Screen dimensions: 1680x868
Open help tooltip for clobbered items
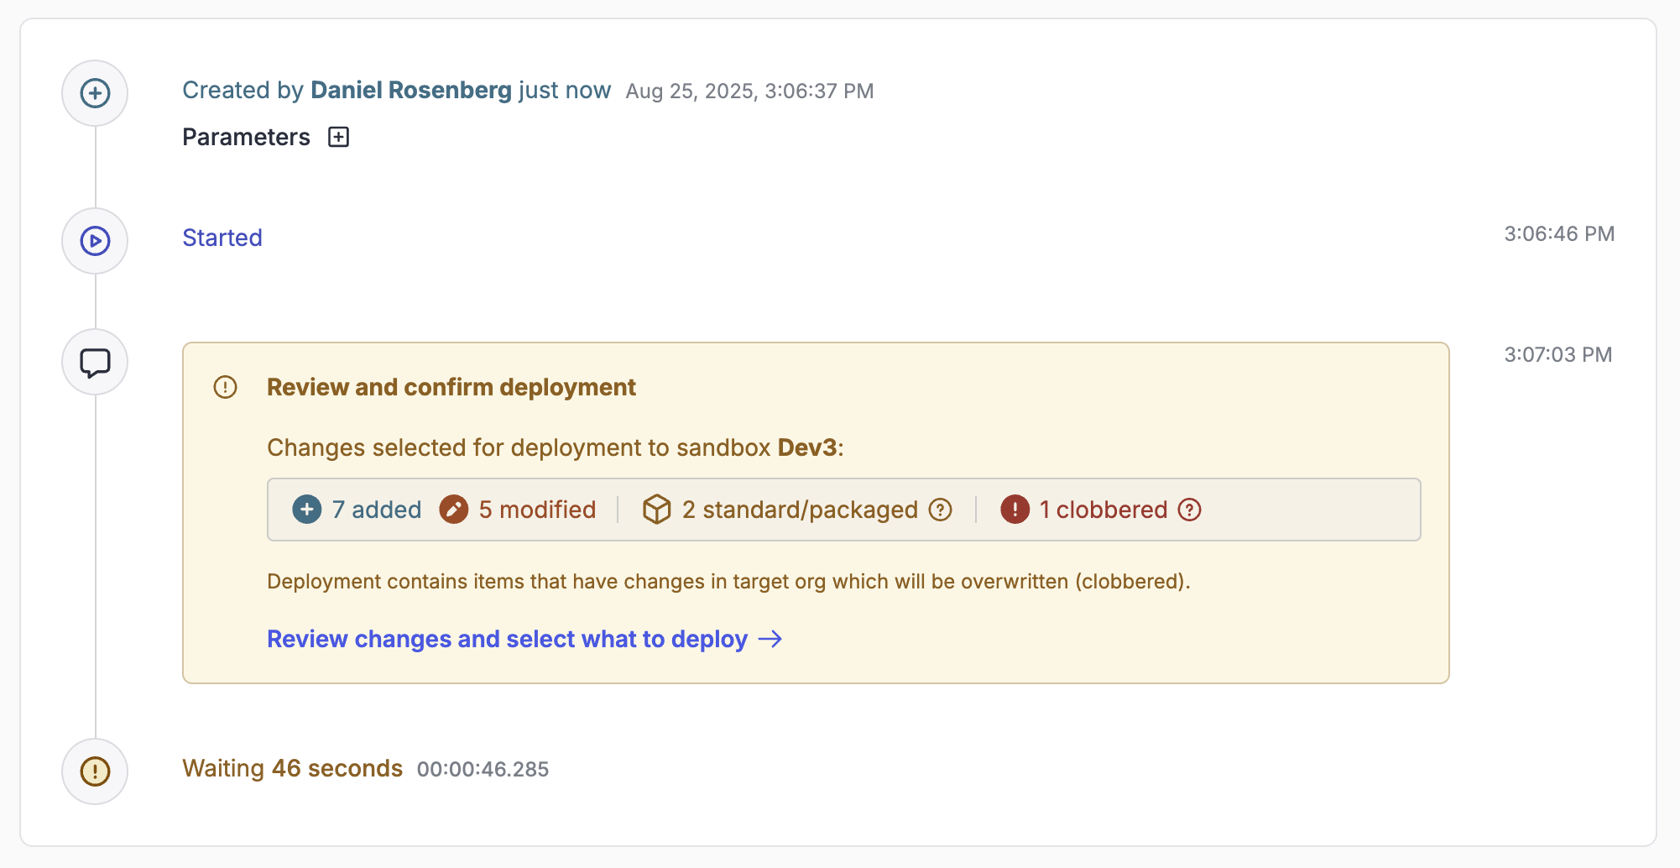pyautogui.click(x=1190, y=510)
